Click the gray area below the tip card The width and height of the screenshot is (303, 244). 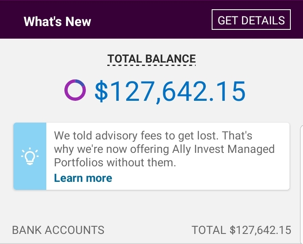coord(151,207)
